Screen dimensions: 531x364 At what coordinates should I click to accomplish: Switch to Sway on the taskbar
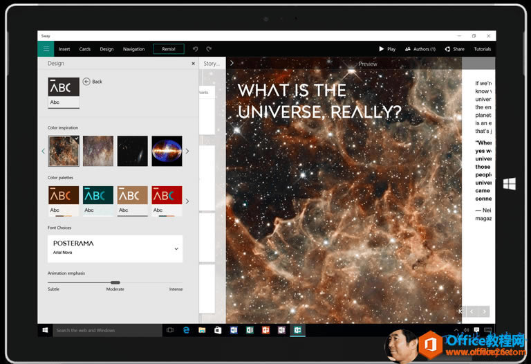click(x=298, y=330)
